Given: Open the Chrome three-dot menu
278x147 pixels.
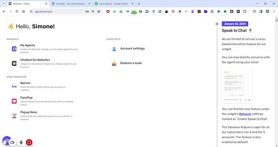Looking at the screenshot, I should (x=274, y=12).
